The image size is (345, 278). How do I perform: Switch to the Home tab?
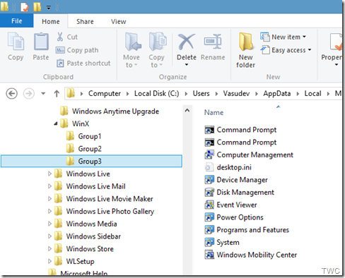pyautogui.click(x=51, y=21)
